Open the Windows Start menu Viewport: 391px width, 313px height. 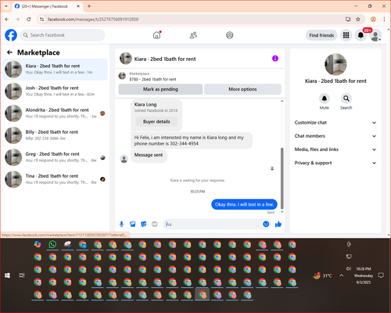coord(7,275)
